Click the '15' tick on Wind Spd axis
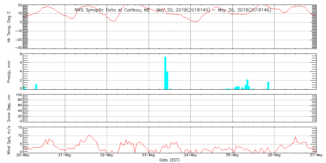The image size is (326, 163). 19,127
